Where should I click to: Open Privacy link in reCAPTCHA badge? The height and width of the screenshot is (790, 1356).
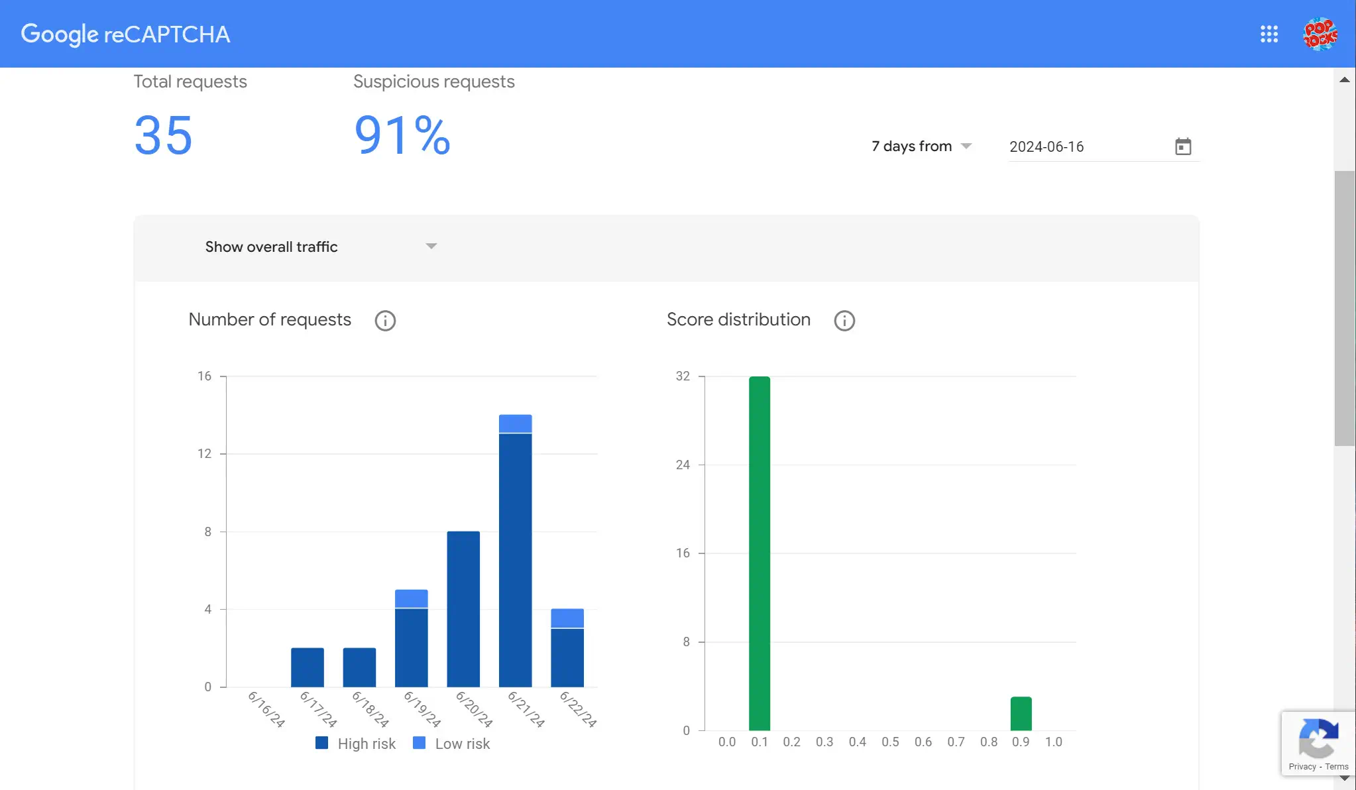[x=1302, y=767]
